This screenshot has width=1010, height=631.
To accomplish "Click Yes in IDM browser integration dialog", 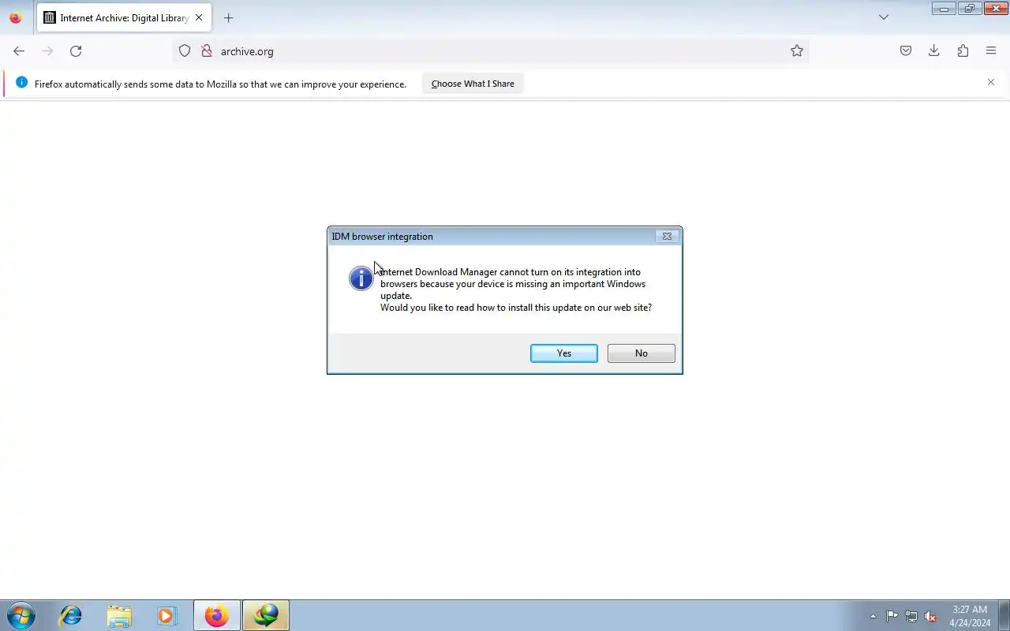I will (x=563, y=353).
